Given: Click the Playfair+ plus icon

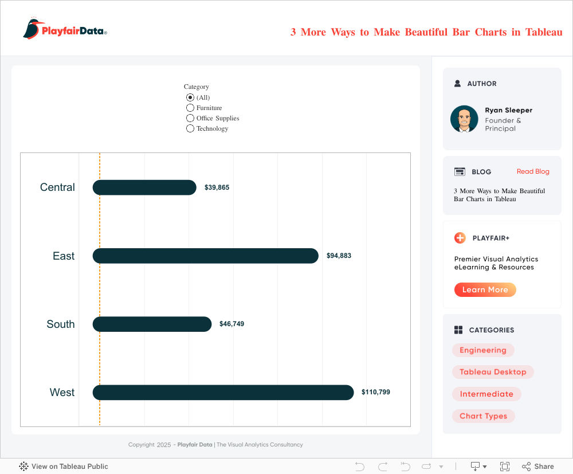Looking at the screenshot, I should coord(460,238).
